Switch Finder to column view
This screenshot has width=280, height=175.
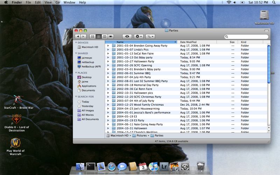click(x=105, y=36)
